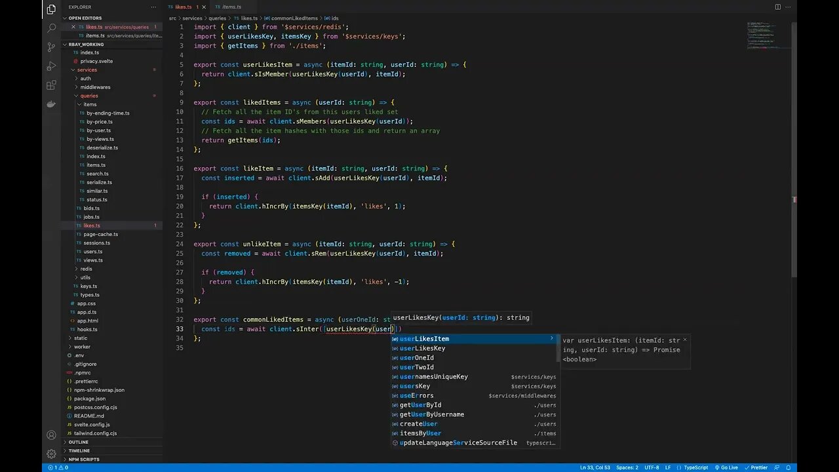Select userLikesKey autocomplete suggestion
Viewport: 839px width, 472px height.
[475, 348]
